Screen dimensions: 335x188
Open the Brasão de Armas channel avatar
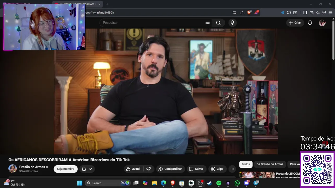click(13, 169)
